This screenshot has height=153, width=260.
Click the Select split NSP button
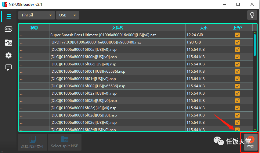click(x=65, y=142)
